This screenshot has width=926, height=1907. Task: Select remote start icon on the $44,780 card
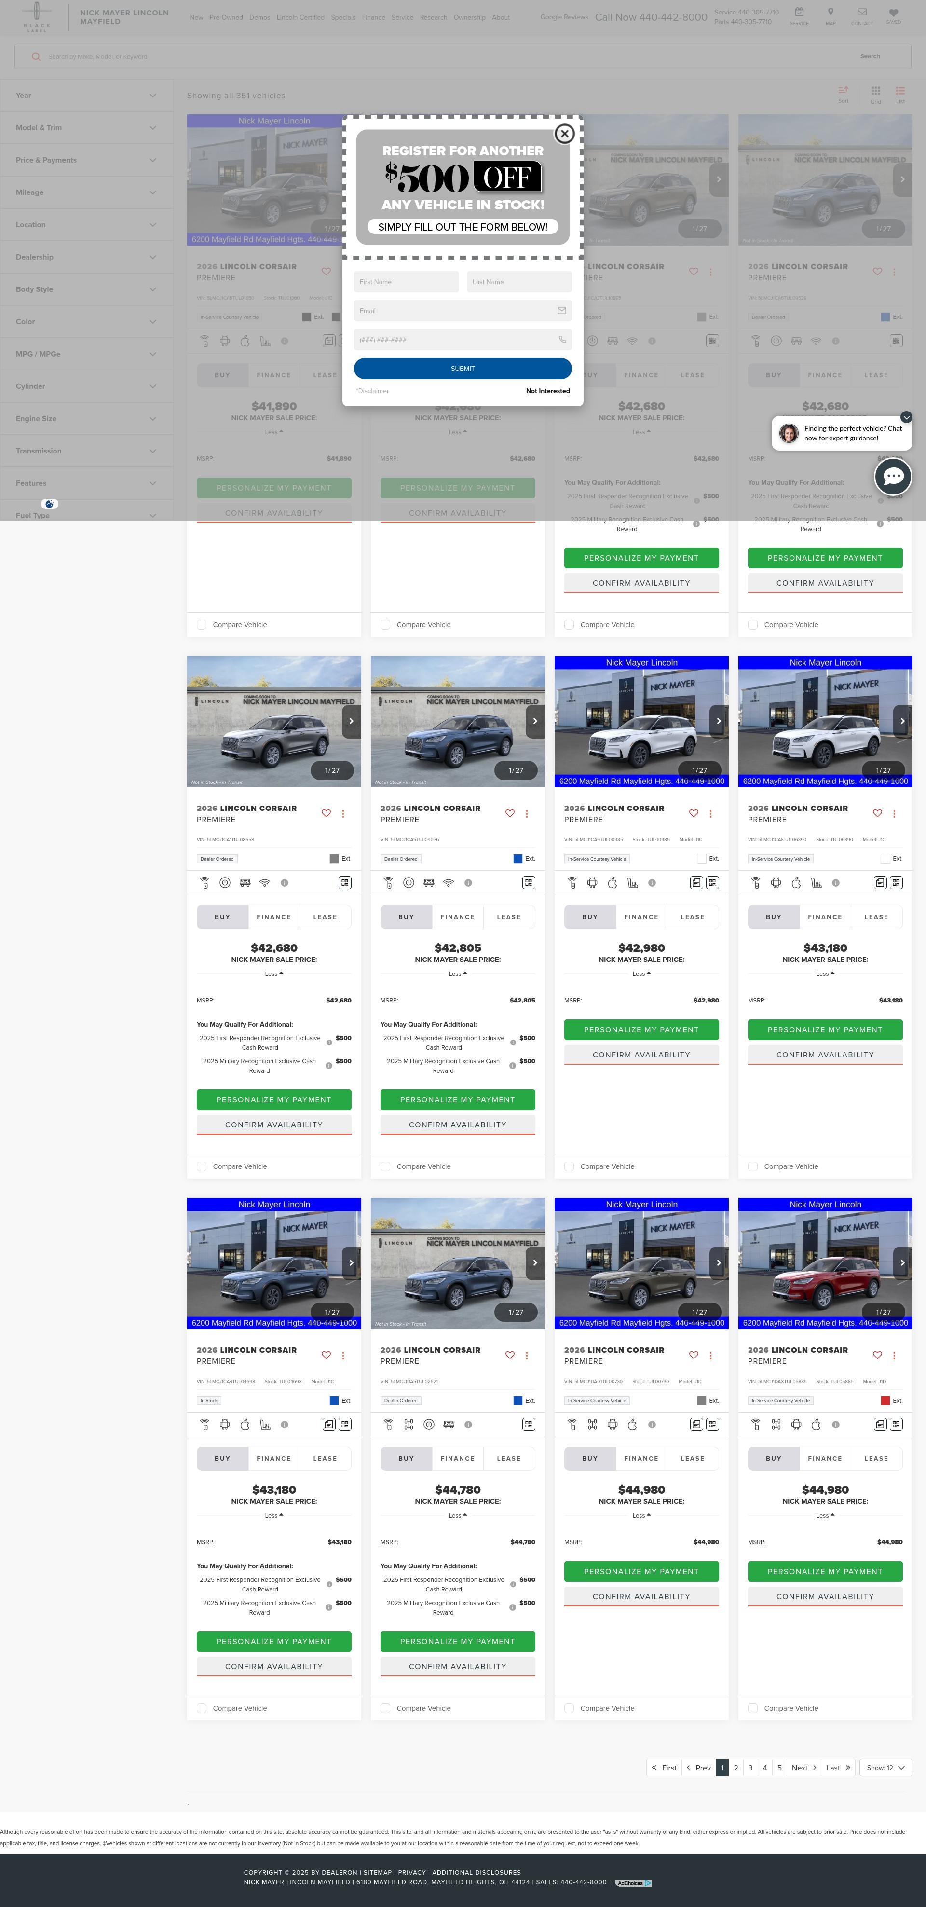(429, 1424)
